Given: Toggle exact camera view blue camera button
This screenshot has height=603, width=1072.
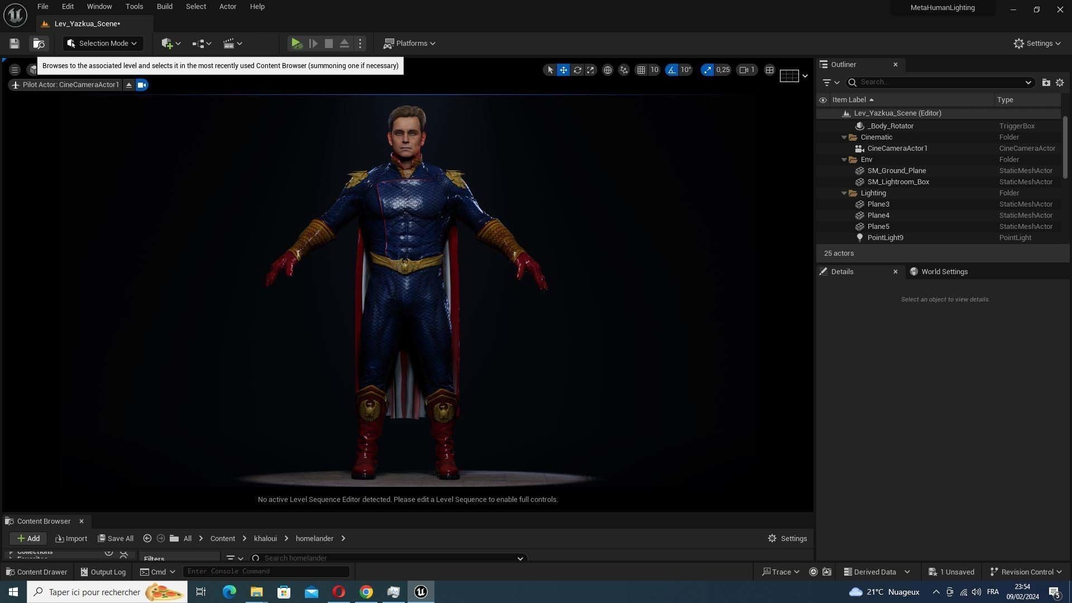Looking at the screenshot, I should click(142, 85).
